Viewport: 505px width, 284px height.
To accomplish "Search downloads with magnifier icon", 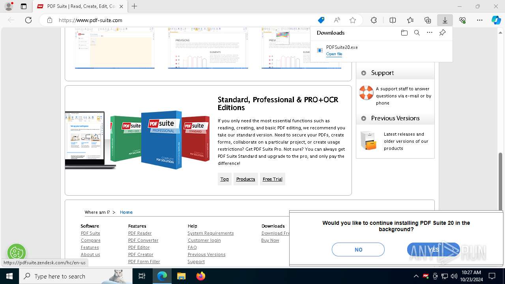I will [x=417, y=33].
